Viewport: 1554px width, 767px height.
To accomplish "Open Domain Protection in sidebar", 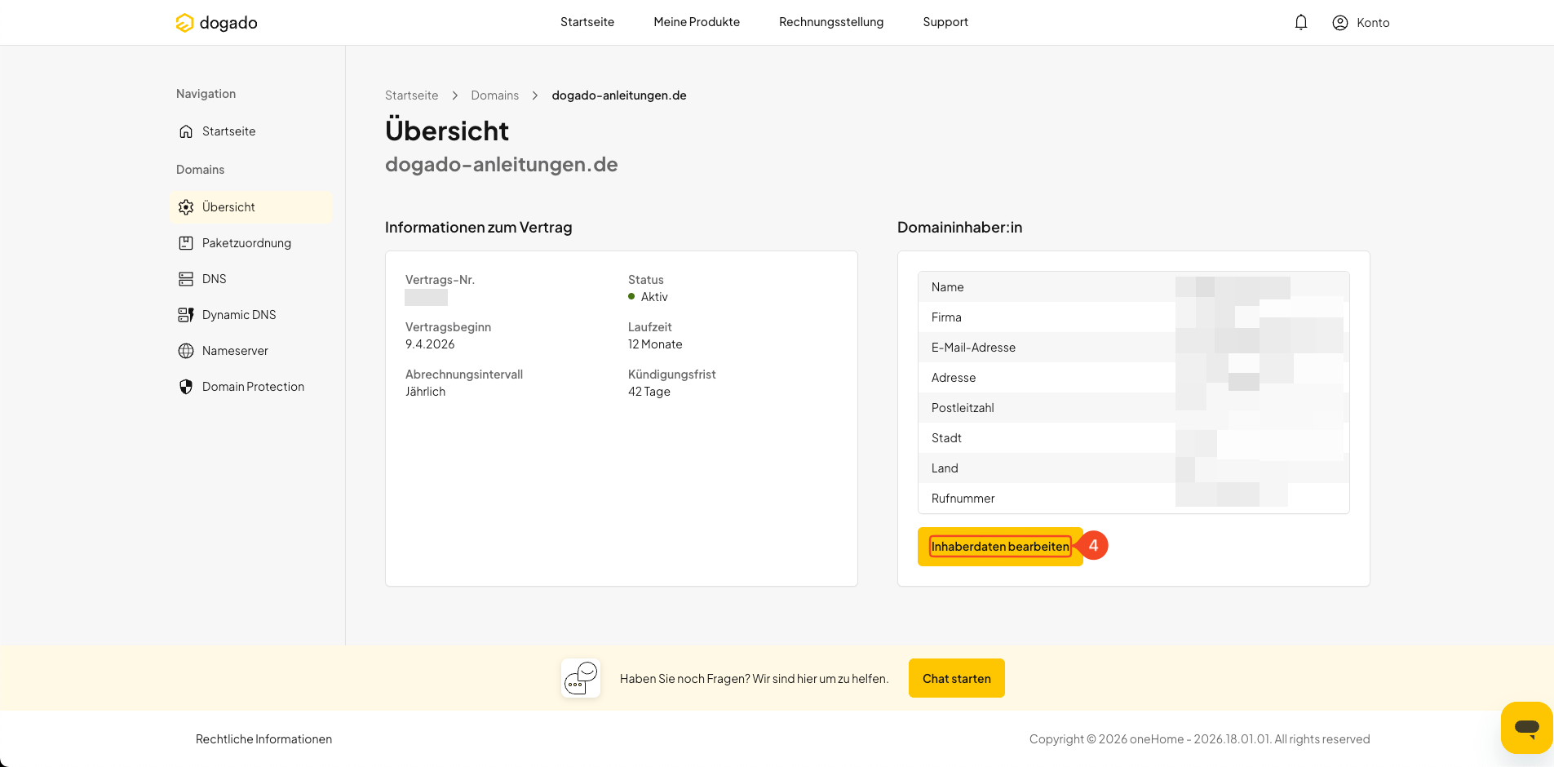I will click(x=251, y=387).
